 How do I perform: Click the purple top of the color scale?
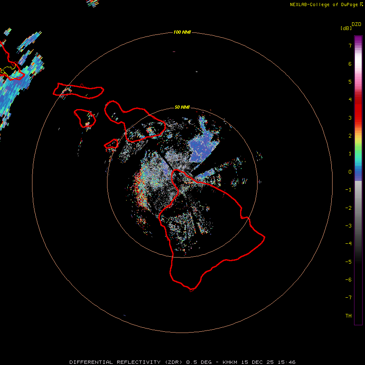click(x=358, y=39)
